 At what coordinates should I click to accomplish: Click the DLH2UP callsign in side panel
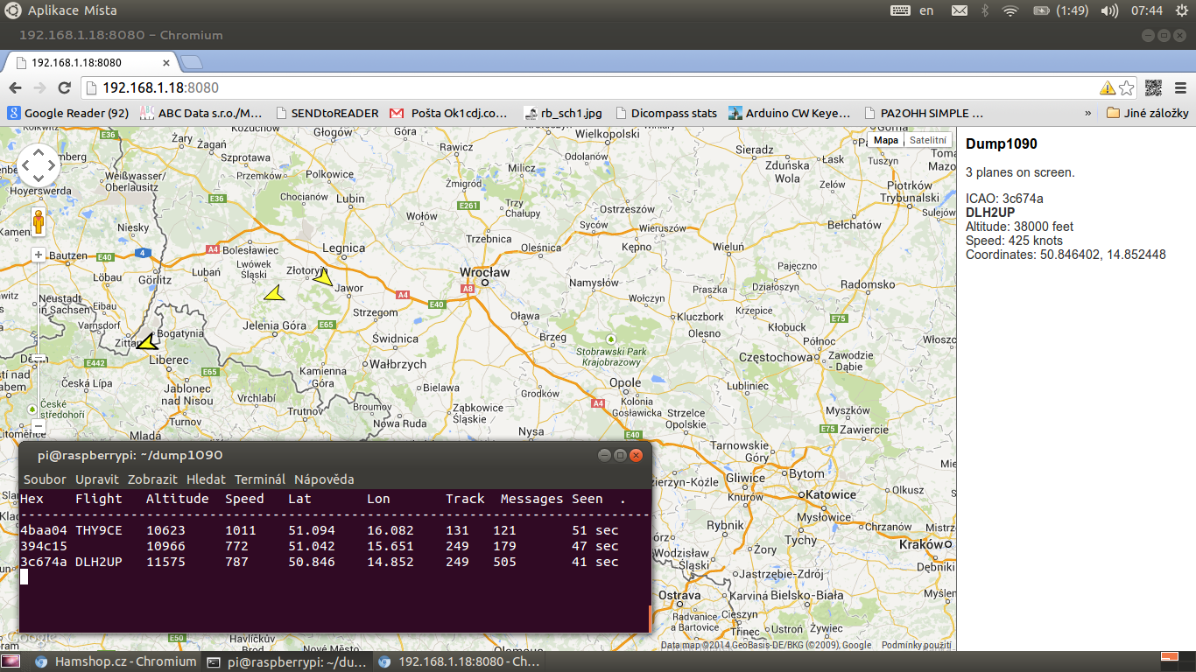(x=990, y=213)
